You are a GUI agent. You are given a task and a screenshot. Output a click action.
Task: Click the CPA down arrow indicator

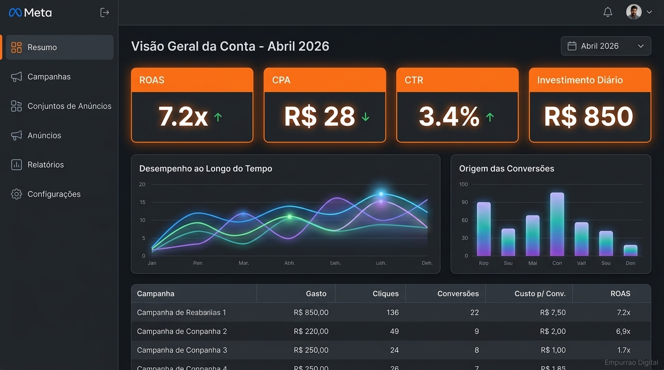point(365,117)
